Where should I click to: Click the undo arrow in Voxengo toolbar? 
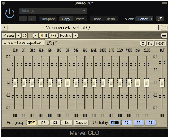coord(24,35)
